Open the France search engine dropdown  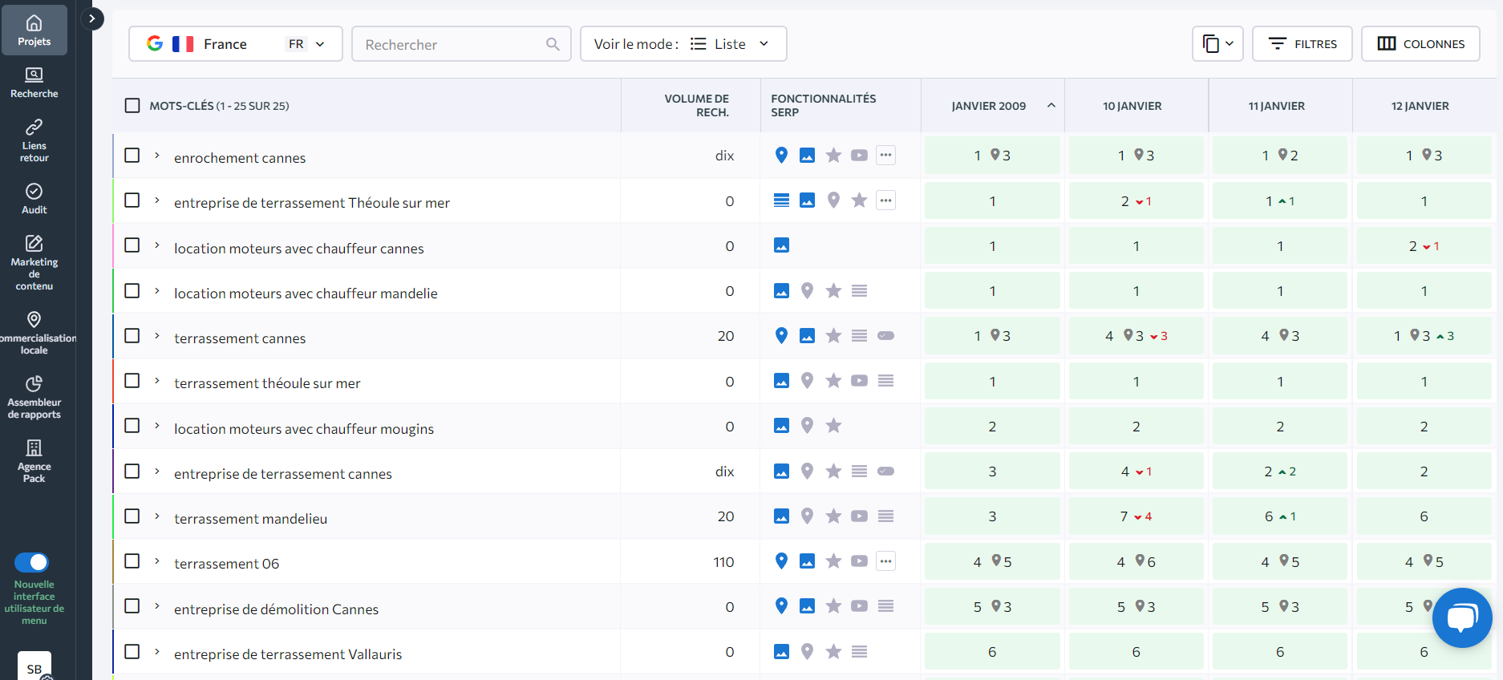pos(235,44)
